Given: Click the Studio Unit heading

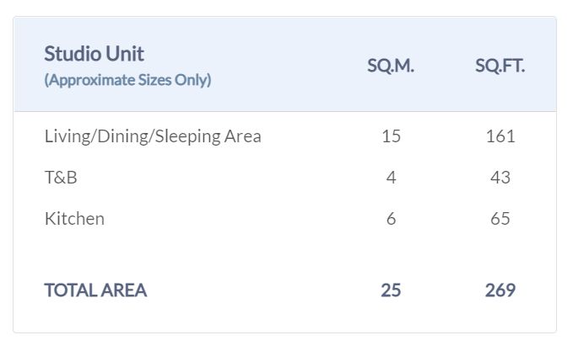Looking at the screenshot, I should [x=94, y=54].
